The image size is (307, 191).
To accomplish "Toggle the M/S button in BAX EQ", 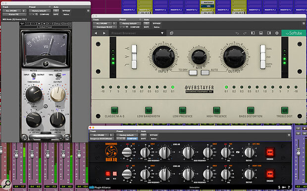I will pyautogui.click(x=115, y=174).
